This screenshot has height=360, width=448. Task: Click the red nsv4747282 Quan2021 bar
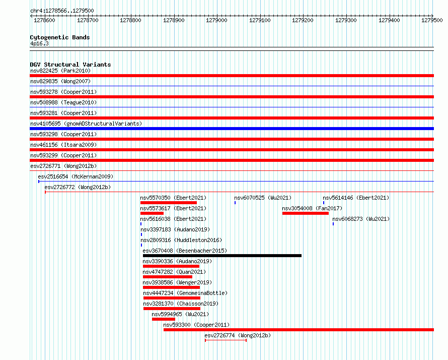coord(168,277)
